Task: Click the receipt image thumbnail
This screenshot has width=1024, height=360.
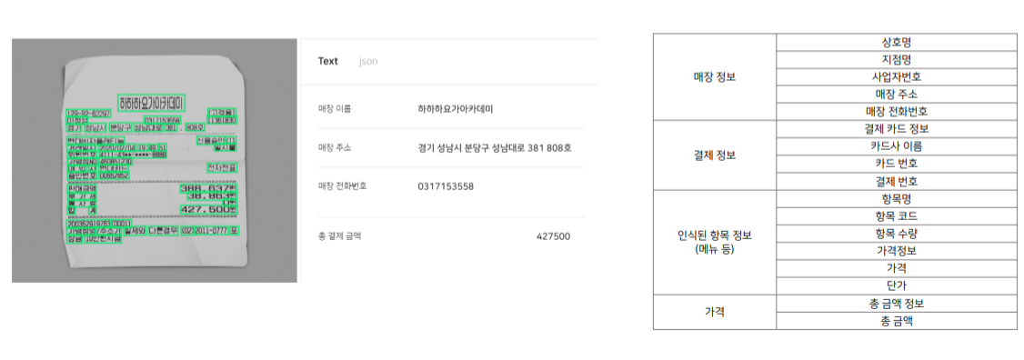Action: (155, 161)
